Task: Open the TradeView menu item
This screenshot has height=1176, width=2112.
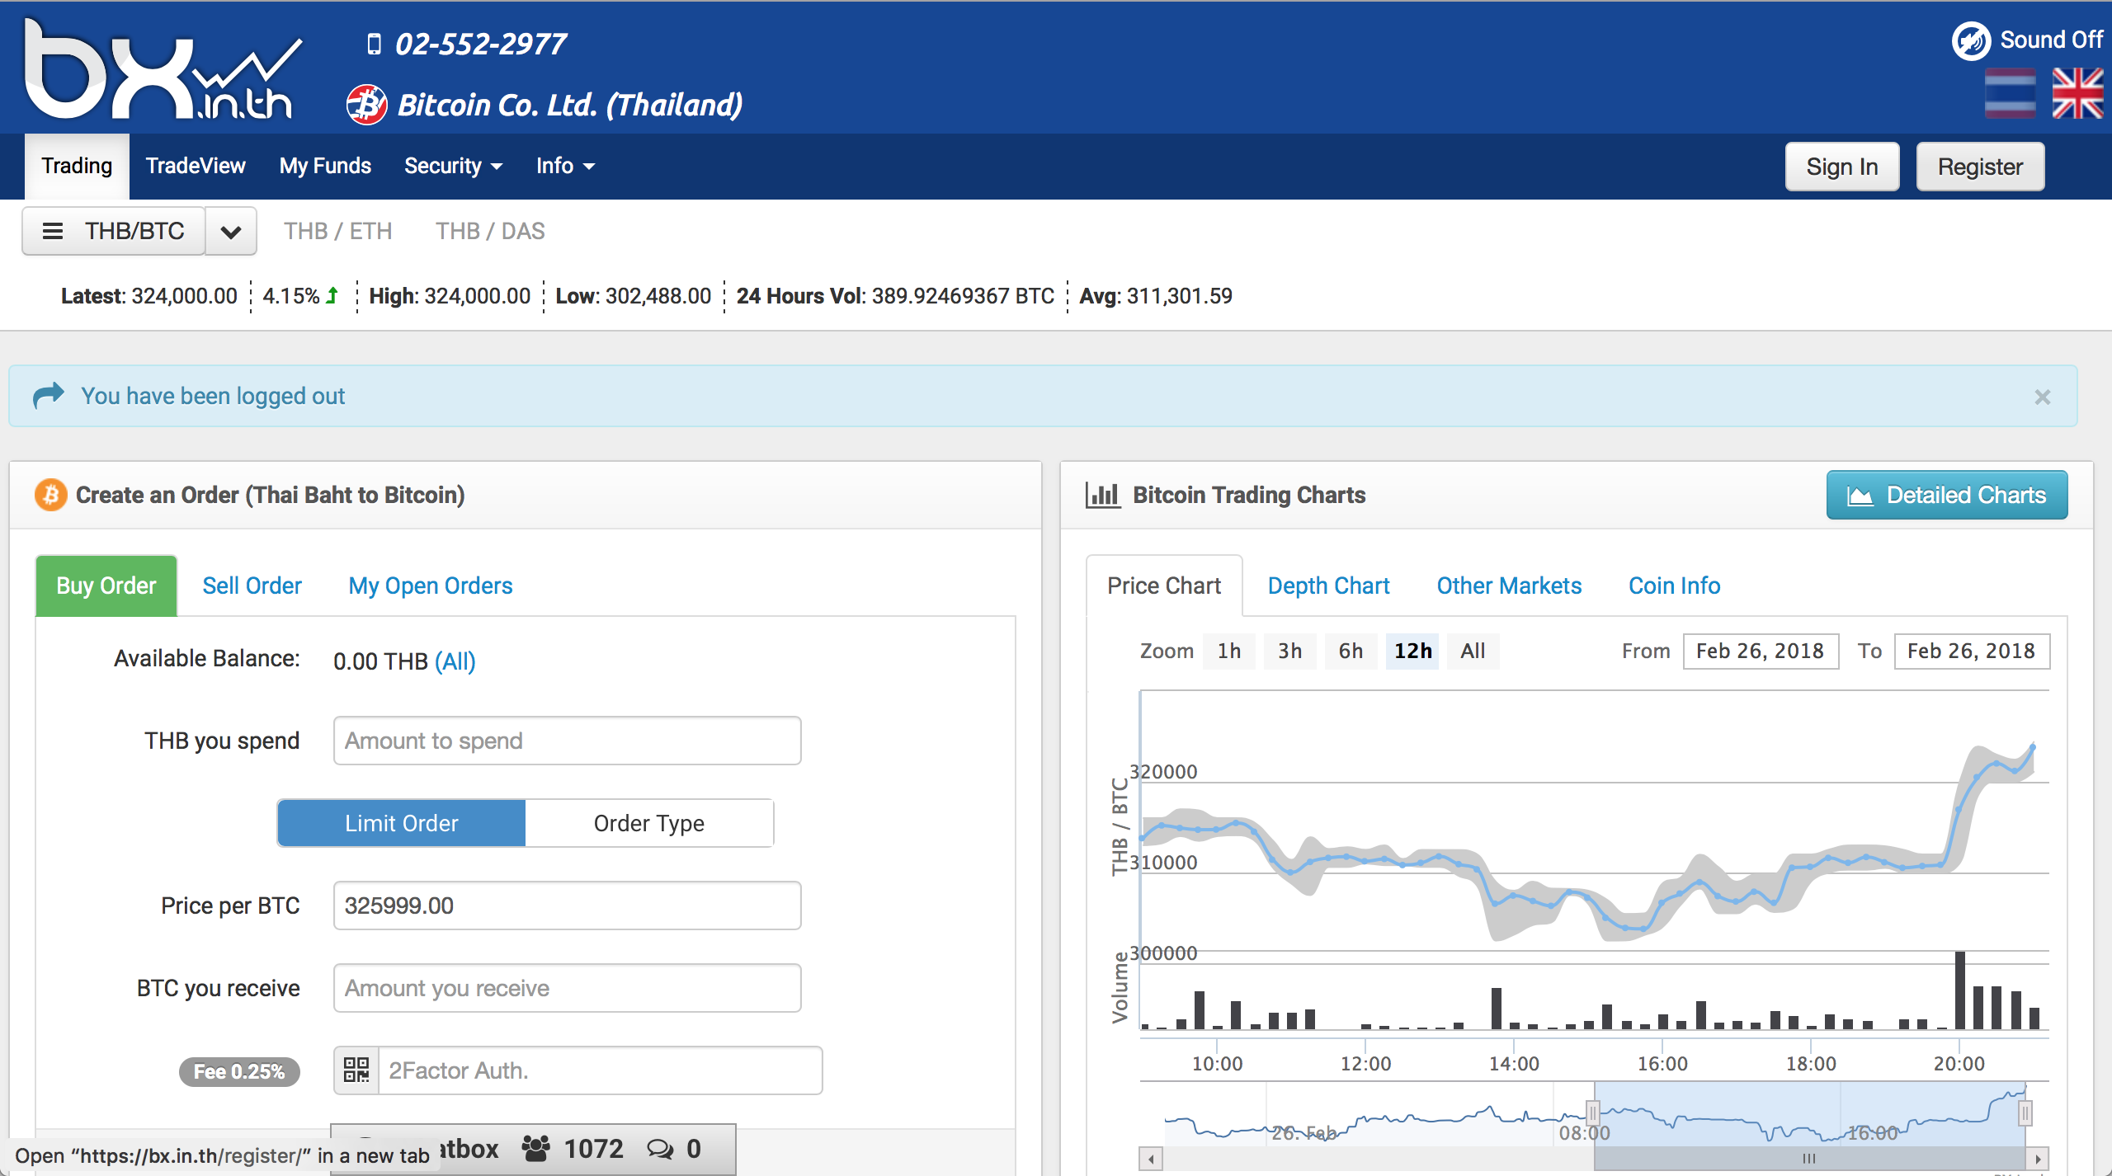Action: point(196,166)
